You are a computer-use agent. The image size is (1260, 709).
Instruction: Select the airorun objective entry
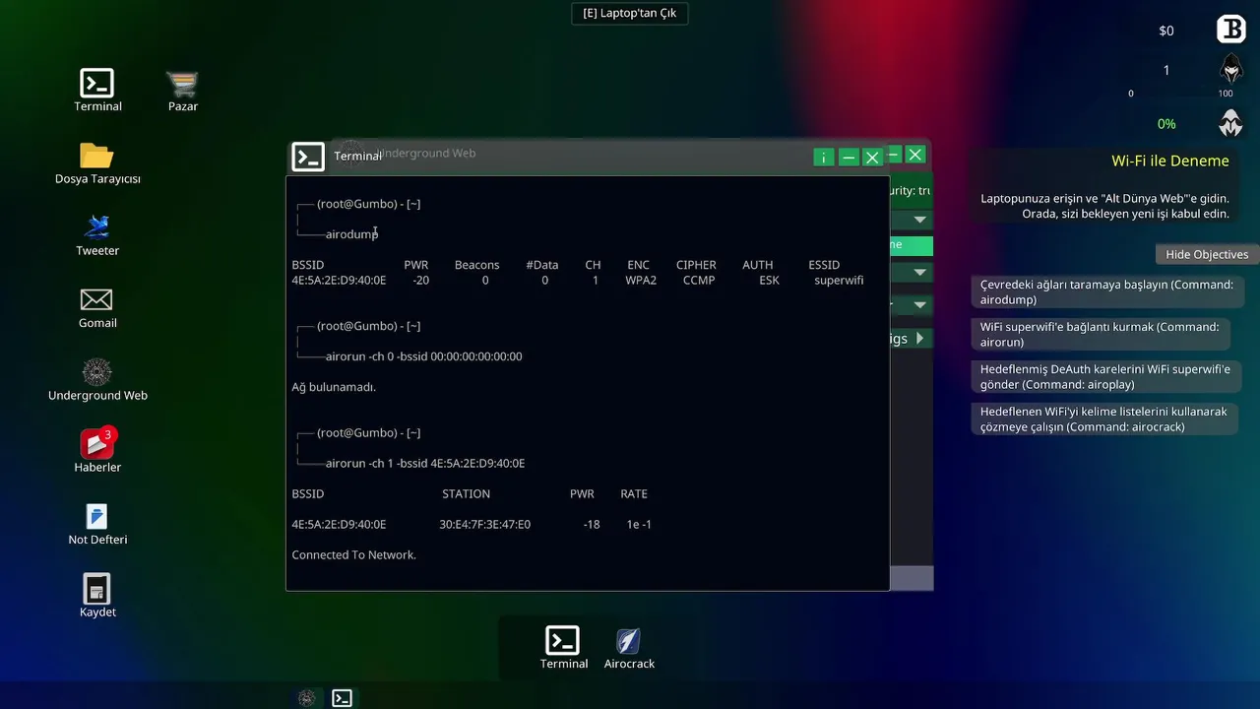pos(1101,334)
